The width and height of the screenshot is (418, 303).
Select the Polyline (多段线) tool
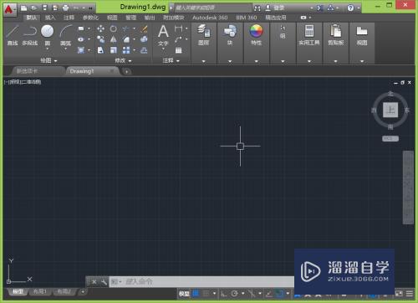pyautogui.click(x=30, y=35)
